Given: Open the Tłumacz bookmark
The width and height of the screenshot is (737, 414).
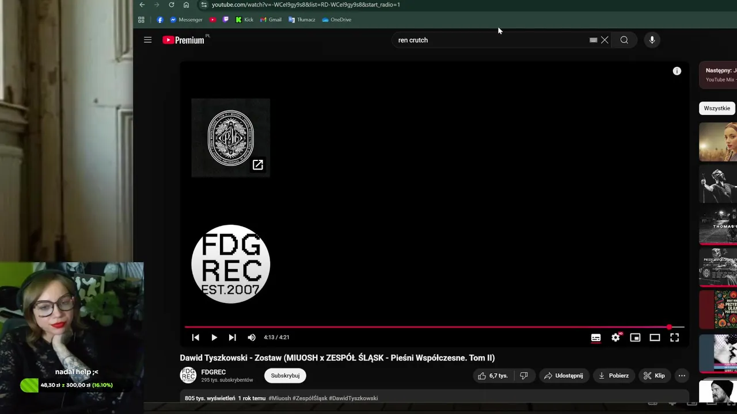Looking at the screenshot, I should click(302, 20).
